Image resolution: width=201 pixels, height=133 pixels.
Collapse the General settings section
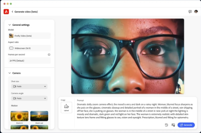click(10, 25)
